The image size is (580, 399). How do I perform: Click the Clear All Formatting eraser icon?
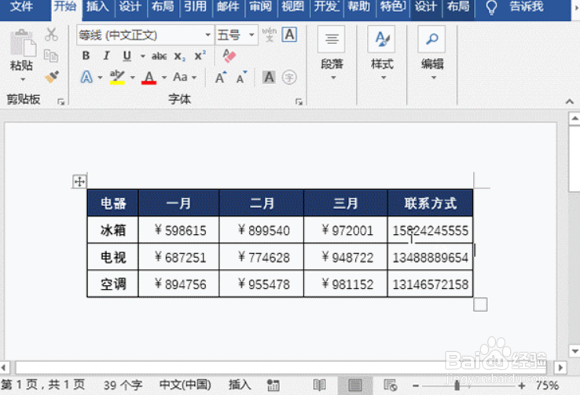[229, 56]
